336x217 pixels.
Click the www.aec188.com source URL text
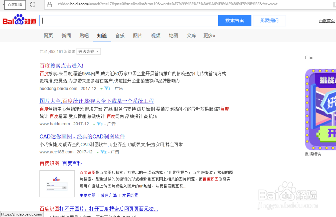click(x=56, y=152)
